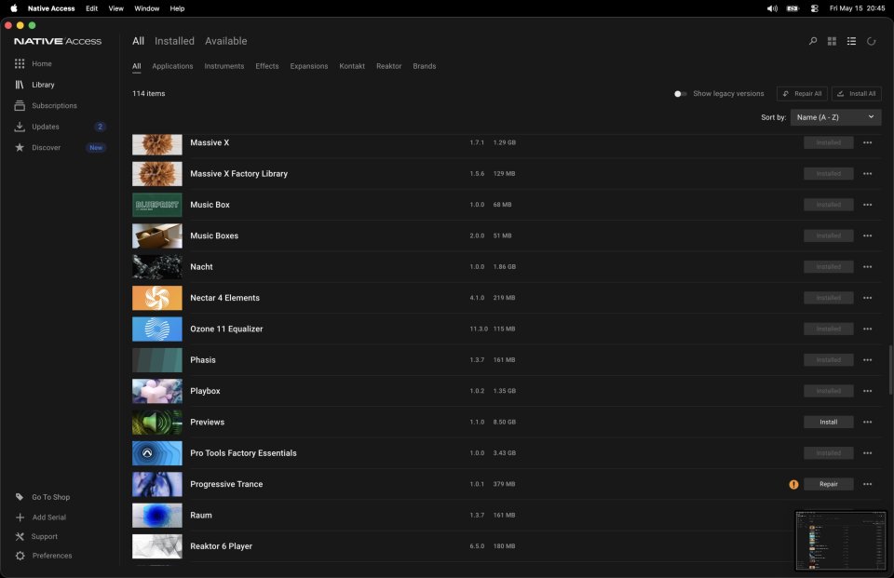Repair the Progressive Trance product
The image size is (894, 578).
[x=829, y=484]
